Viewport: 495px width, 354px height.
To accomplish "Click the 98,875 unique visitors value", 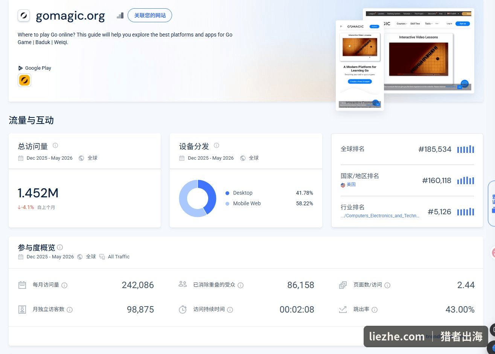I will pos(140,310).
